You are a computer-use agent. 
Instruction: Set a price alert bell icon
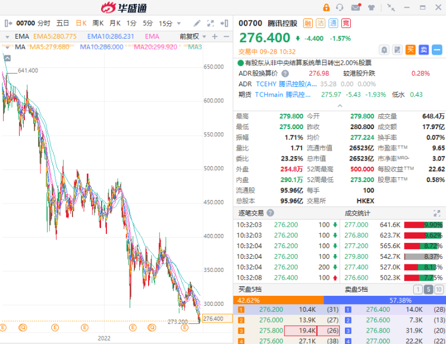pyautogui.click(x=384, y=50)
